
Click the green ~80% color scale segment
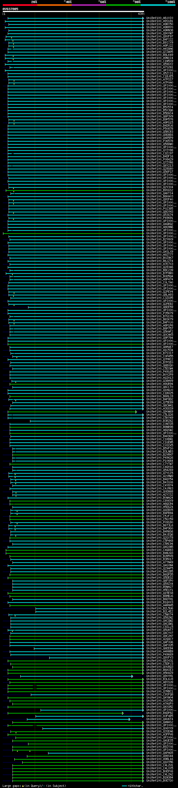click(123, 5)
